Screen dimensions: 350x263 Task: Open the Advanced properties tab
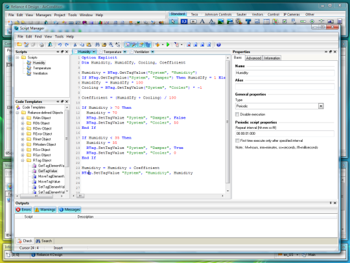253,58
